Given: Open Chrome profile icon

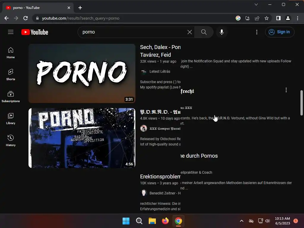Looking at the screenshot, I should [288, 18].
